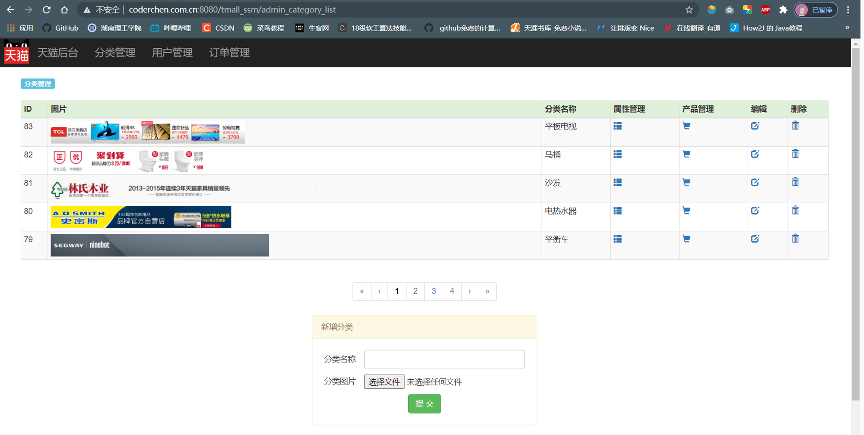Edit the 马桶 category
The image size is (864, 435).
tap(755, 154)
